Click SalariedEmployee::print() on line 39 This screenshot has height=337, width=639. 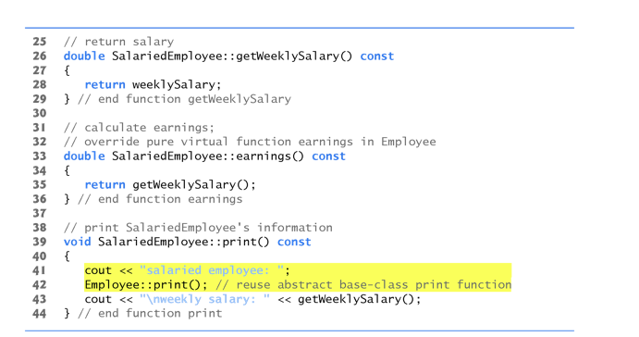tap(184, 242)
